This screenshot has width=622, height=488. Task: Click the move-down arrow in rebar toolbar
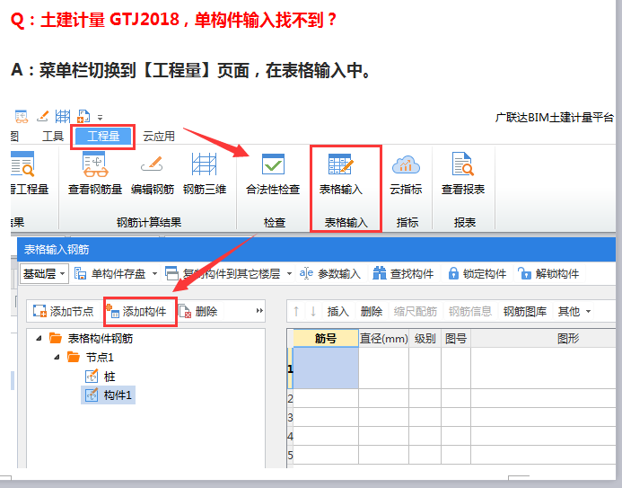(313, 311)
